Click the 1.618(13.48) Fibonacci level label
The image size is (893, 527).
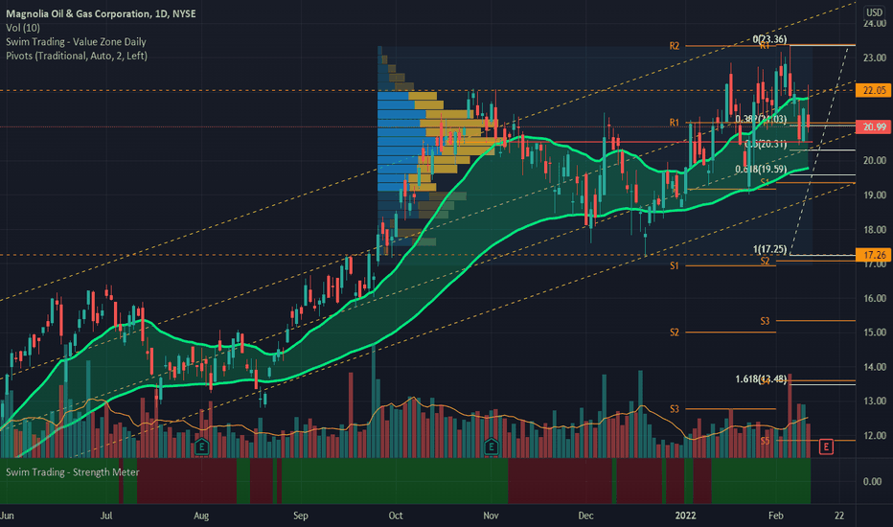(761, 378)
